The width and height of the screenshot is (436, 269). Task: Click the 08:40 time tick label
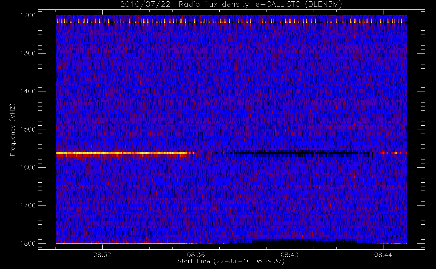(289, 255)
